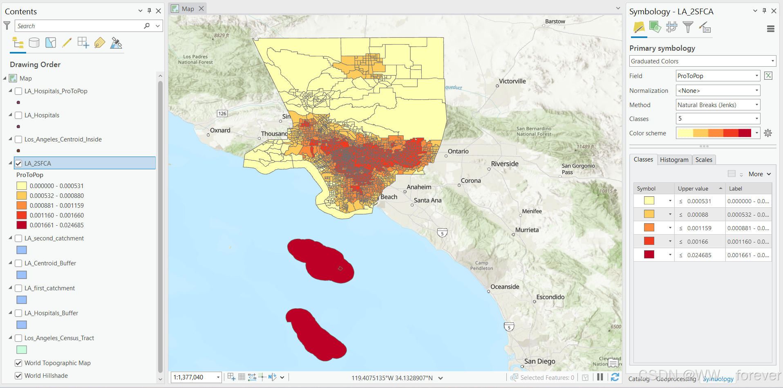Open the Primary symbology tab with brush icon

(639, 27)
